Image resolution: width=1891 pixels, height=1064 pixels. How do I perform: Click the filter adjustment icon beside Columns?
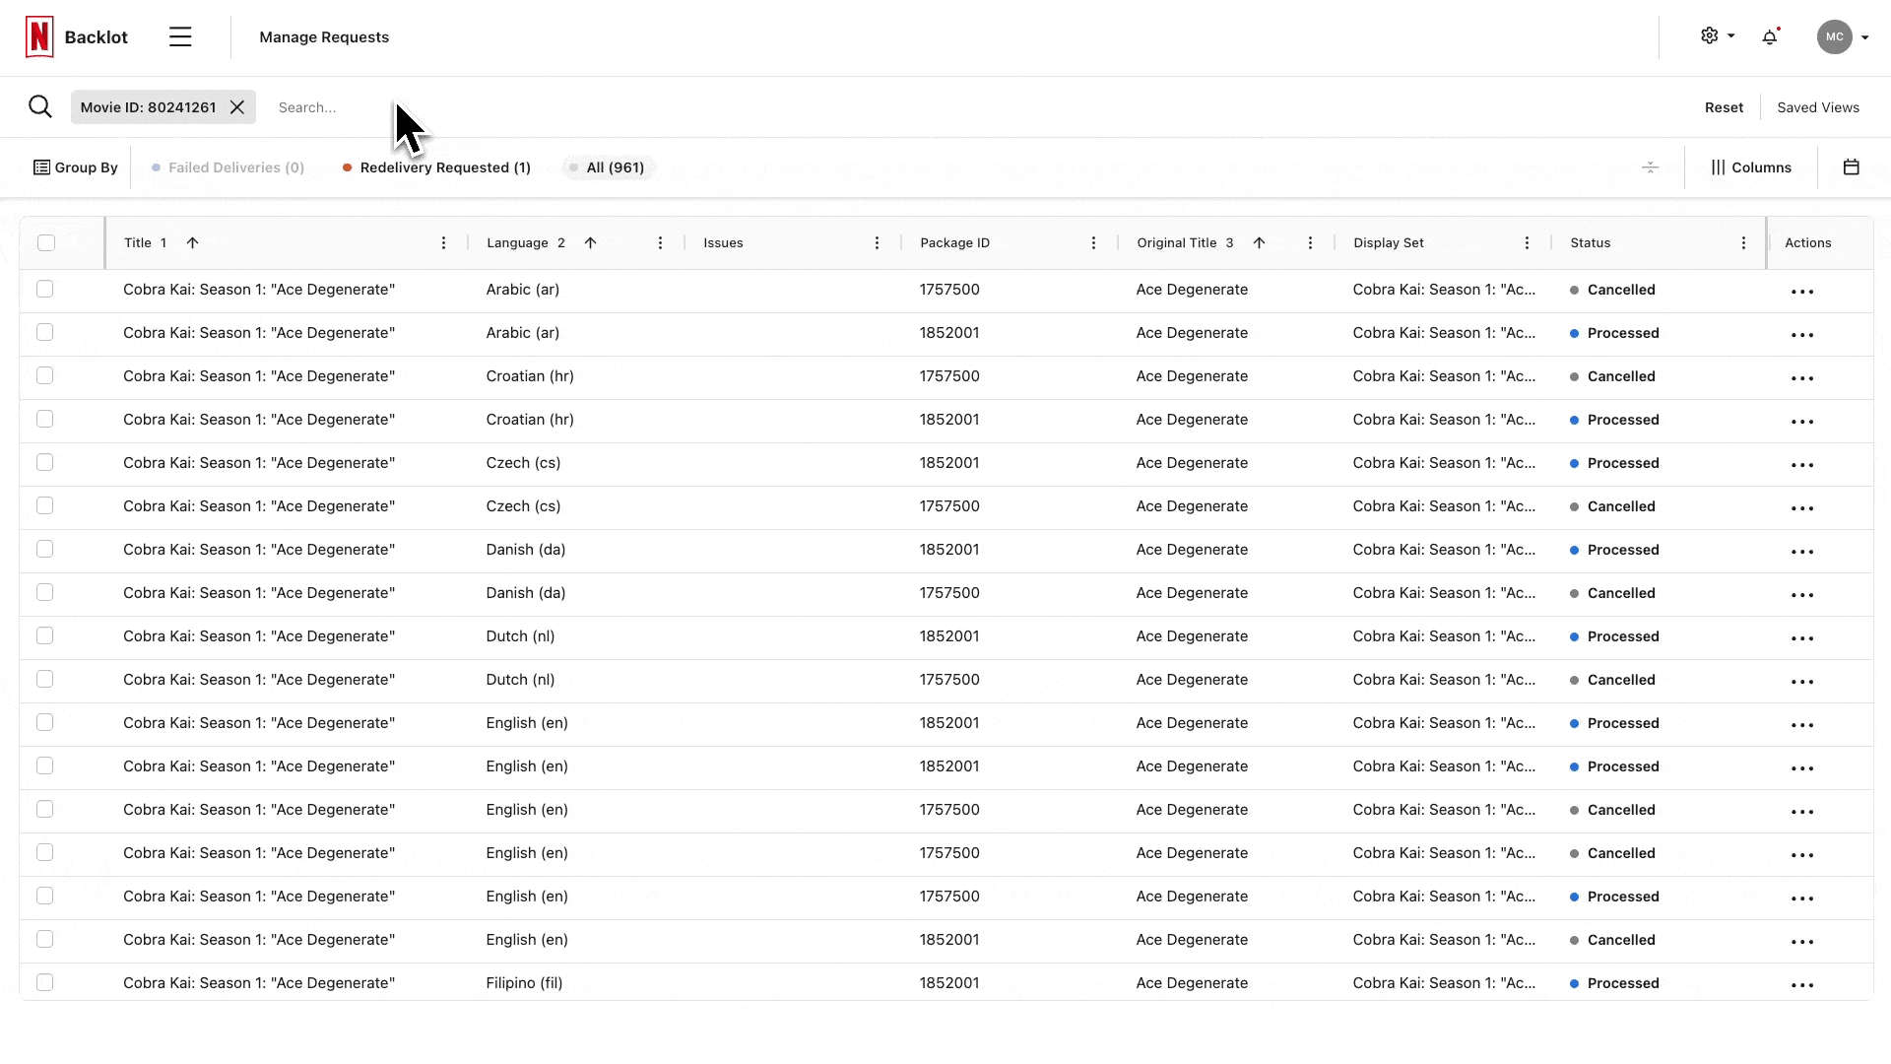click(x=1650, y=166)
